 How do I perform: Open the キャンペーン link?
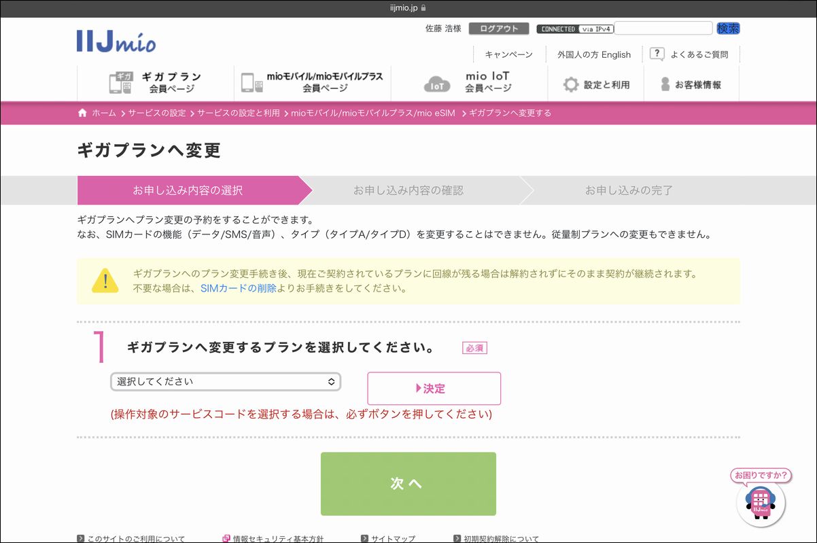click(x=508, y=54)
